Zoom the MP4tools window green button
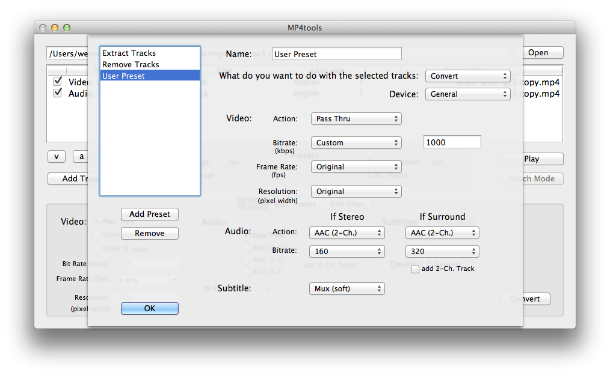The width and height of the screenshot is (610, 376). 67,28
